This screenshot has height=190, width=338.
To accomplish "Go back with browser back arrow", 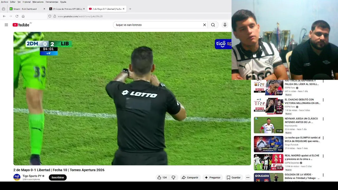I will pos(4,16).
